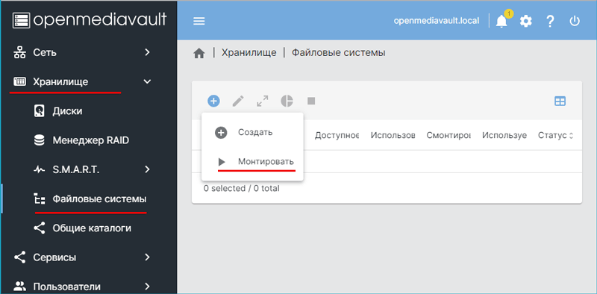Open the table columns grid icon

click(560, 101)
